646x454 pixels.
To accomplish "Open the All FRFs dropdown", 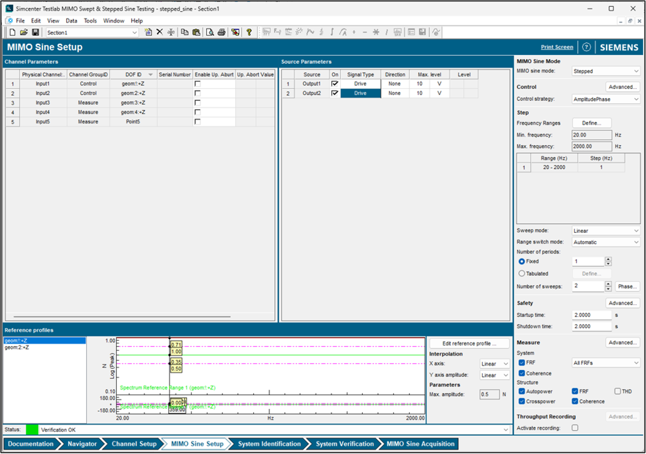I will tap(606, 363).
